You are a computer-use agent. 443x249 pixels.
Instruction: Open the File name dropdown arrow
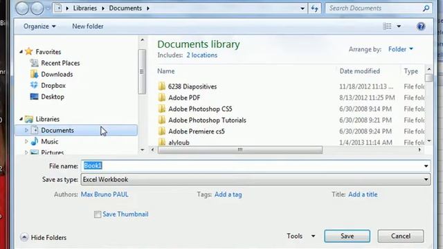(426, 166)
